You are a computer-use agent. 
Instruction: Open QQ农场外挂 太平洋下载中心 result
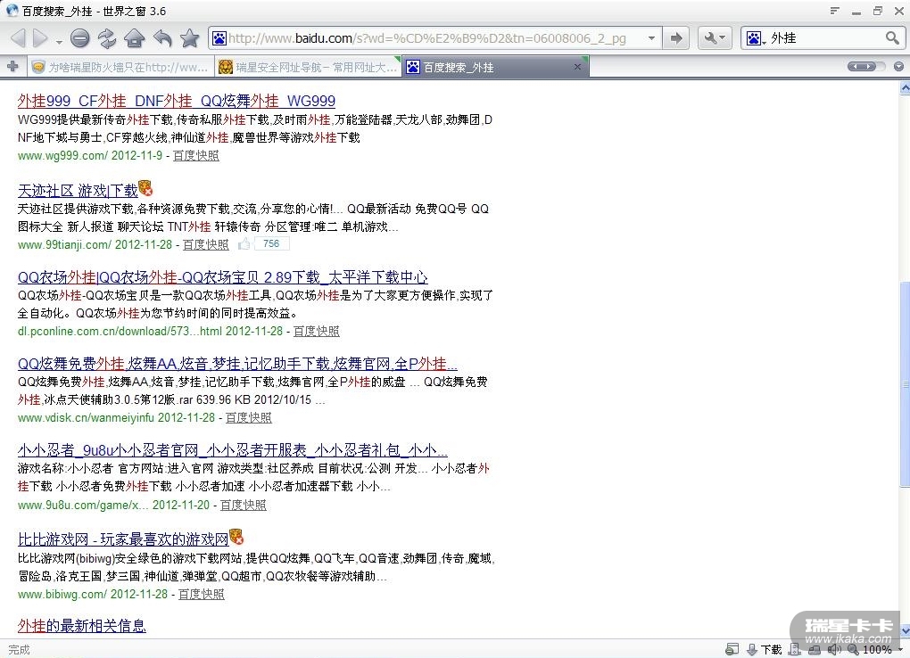coord(223,277)
